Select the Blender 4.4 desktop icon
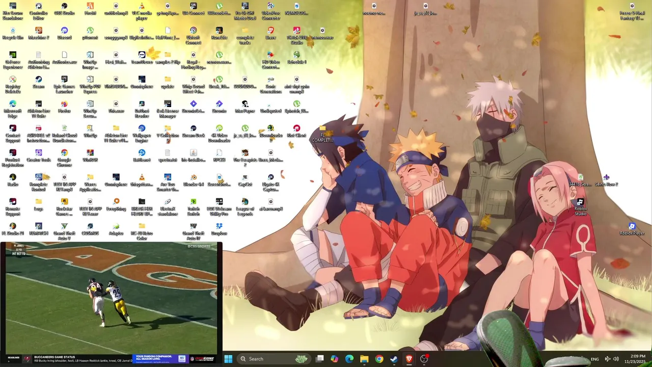 [x=193, y=180]
